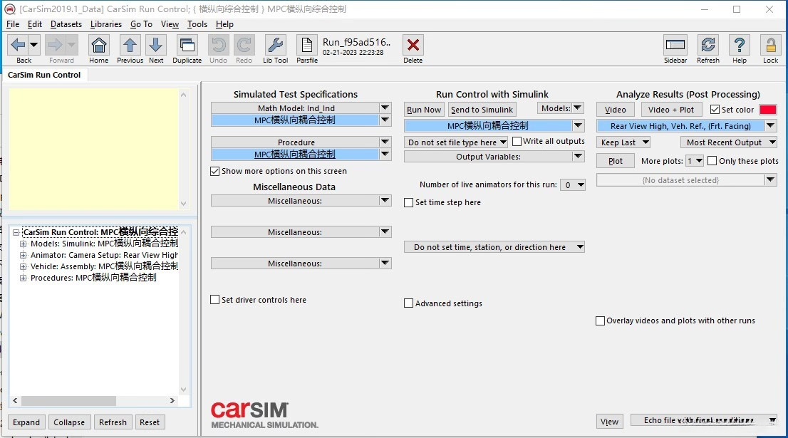Go to the Home screen icon
The height and width of the screenshot is (438, 788).
[98, 45]
